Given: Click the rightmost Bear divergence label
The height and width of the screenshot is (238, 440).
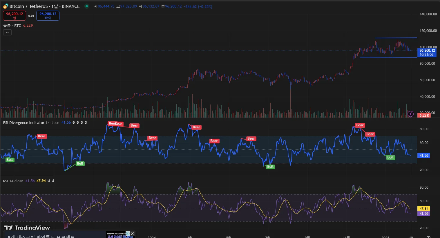Looking at the screenshot, I should tap(370, 134).
